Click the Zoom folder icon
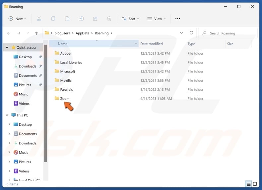 coord(57,98)
